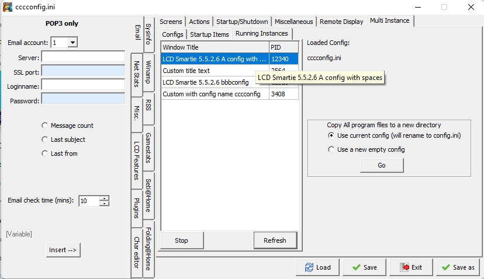Open the Multi Instance tab

point(389,20)
